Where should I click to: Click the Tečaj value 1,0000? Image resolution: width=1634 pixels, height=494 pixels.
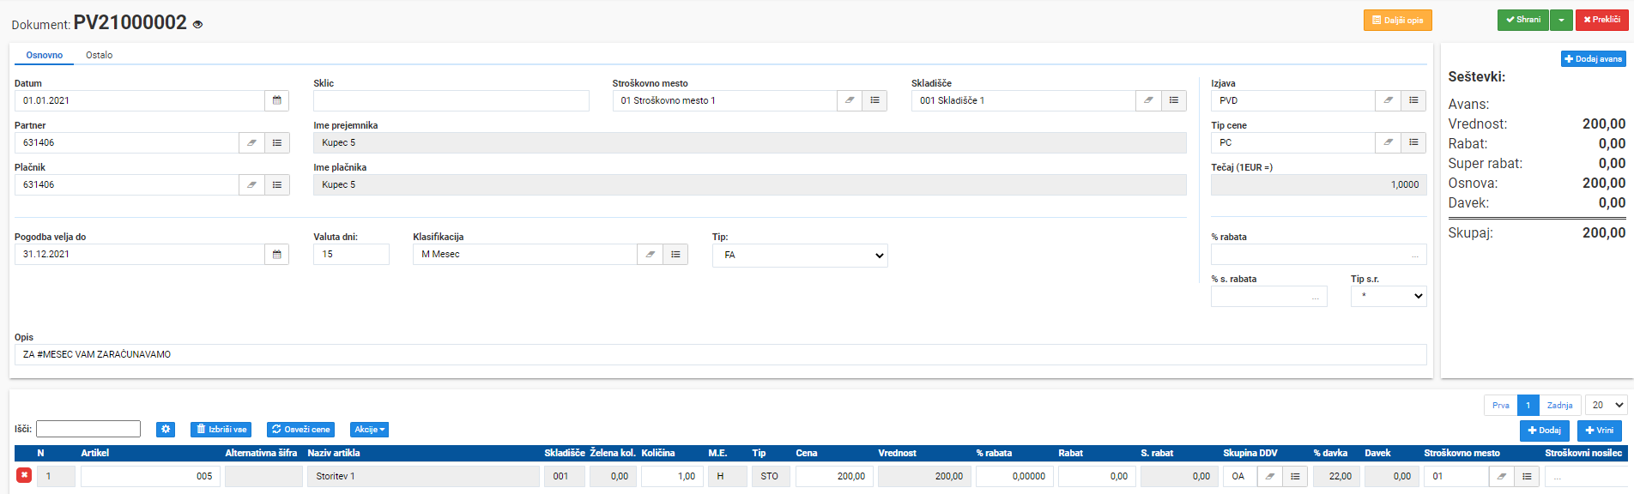pos(1319,184)
